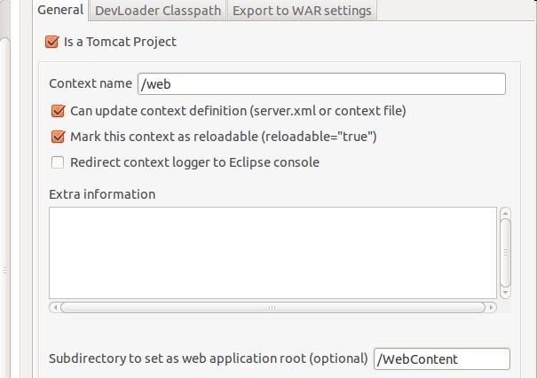Click the "Context name" label text
This screenshot has width=537, height=378.
point(91,83)
